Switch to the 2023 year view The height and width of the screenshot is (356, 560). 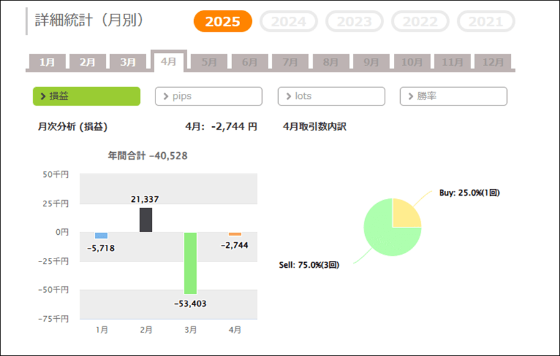(354, 21)
